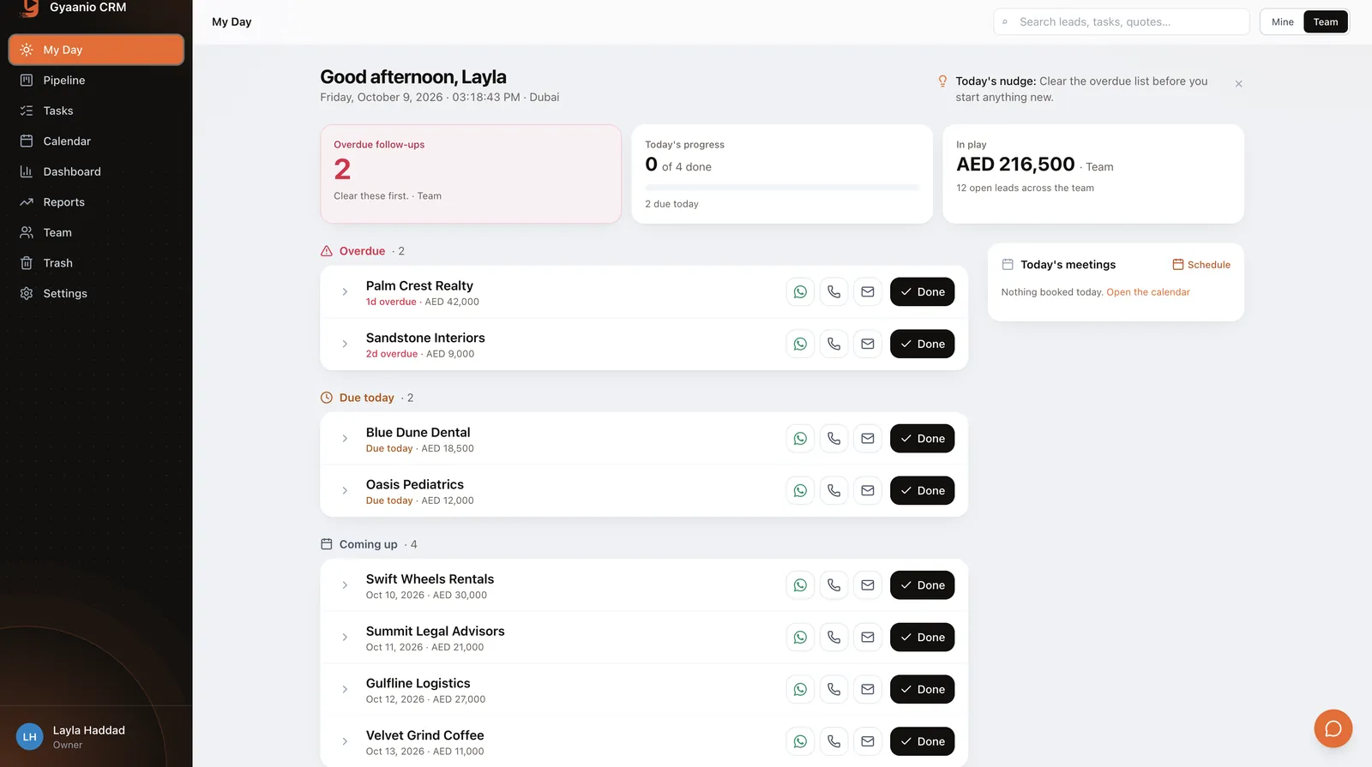Image resolution: width=1372 pixels, height=767 pixels.
Task: Click Schedule in Today's meetings
Action: (x=1201, y=265)
